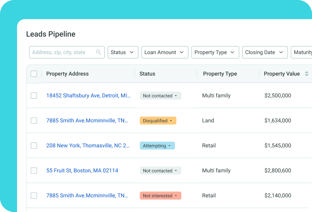Open 18452 Shaftsbury Ave, Detroit lead
Image resolution: width=312 pixels, height=212 pixels.
click(88, 96)
